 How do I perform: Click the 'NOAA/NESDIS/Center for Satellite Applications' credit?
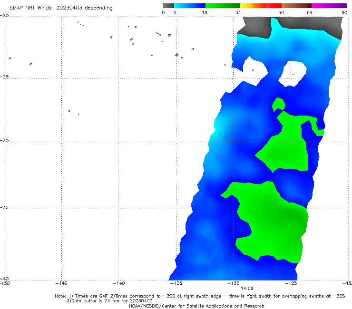[x=196, y=306]
